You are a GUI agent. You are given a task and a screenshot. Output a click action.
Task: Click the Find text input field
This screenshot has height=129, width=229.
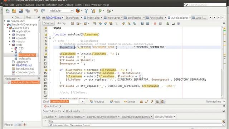click(x=64, y=101)
